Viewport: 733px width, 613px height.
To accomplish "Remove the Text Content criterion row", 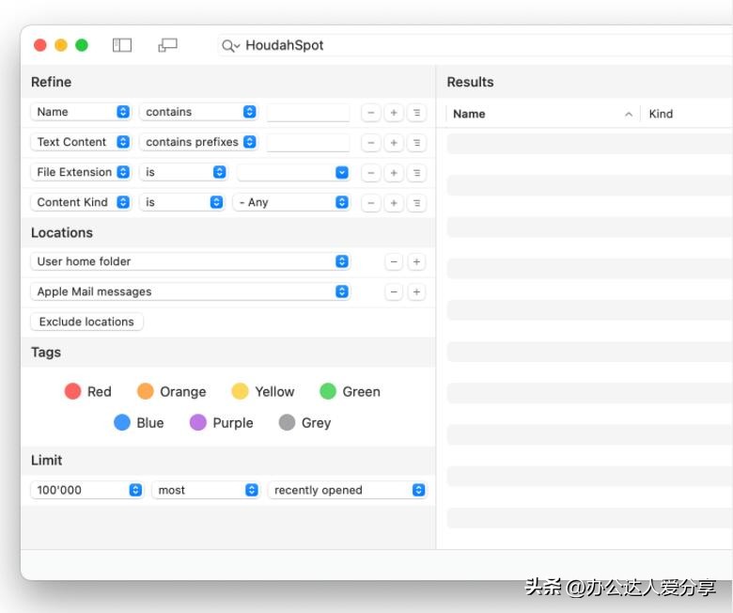I will click(x=370, y=143).
